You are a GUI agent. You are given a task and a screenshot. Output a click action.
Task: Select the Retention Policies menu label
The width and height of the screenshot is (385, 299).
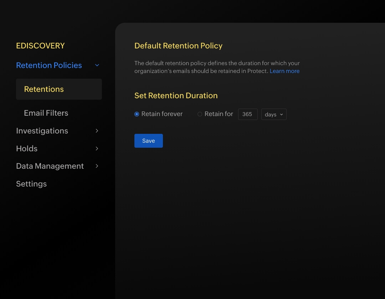pos(49,65)
